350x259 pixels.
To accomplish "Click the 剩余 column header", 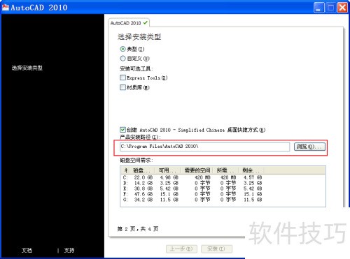I will pos(251,170).
